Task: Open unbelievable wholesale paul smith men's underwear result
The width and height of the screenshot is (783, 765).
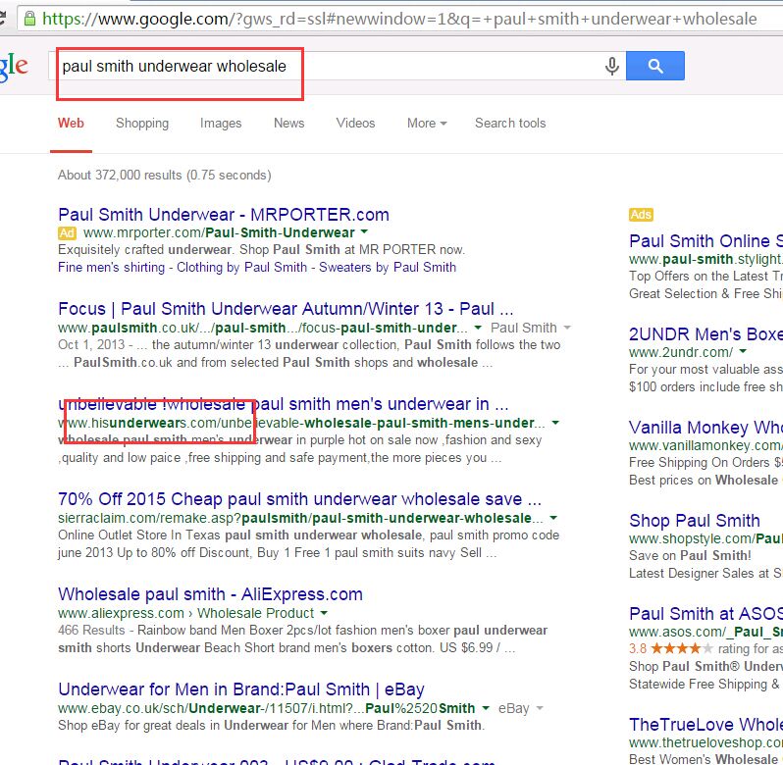Action: (284, 404)
